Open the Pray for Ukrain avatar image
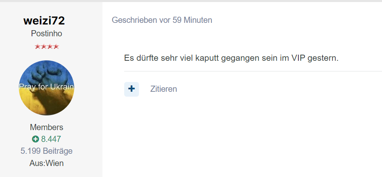 coord(47,88)
